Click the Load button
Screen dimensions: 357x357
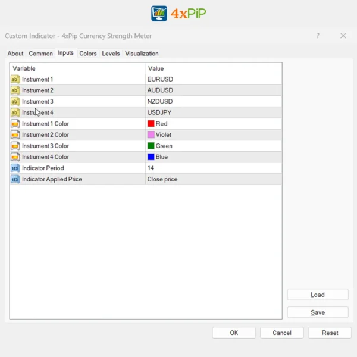[x=318, y=295]
